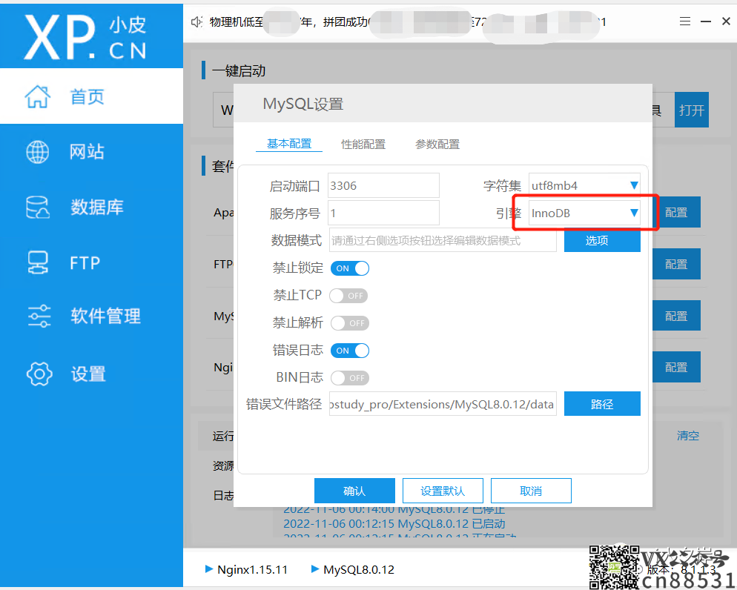Select 网站 in the sidebar
This screenshot has width=737, height=590.
click(92, 152)
